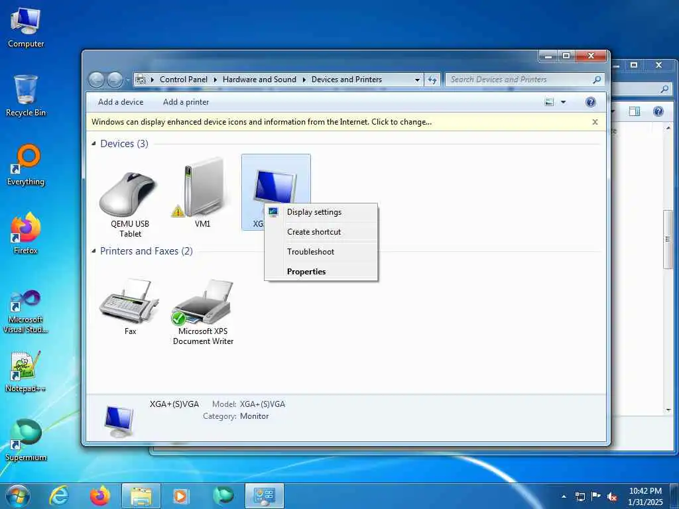This screenshot has width=679, height=509.
Task: Click Add a device in the toolbar
Action: (x=121, y=102)
